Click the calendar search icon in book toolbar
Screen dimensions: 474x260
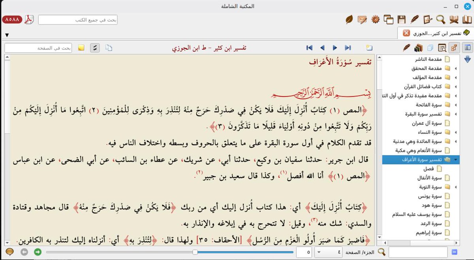pos(442,48)
